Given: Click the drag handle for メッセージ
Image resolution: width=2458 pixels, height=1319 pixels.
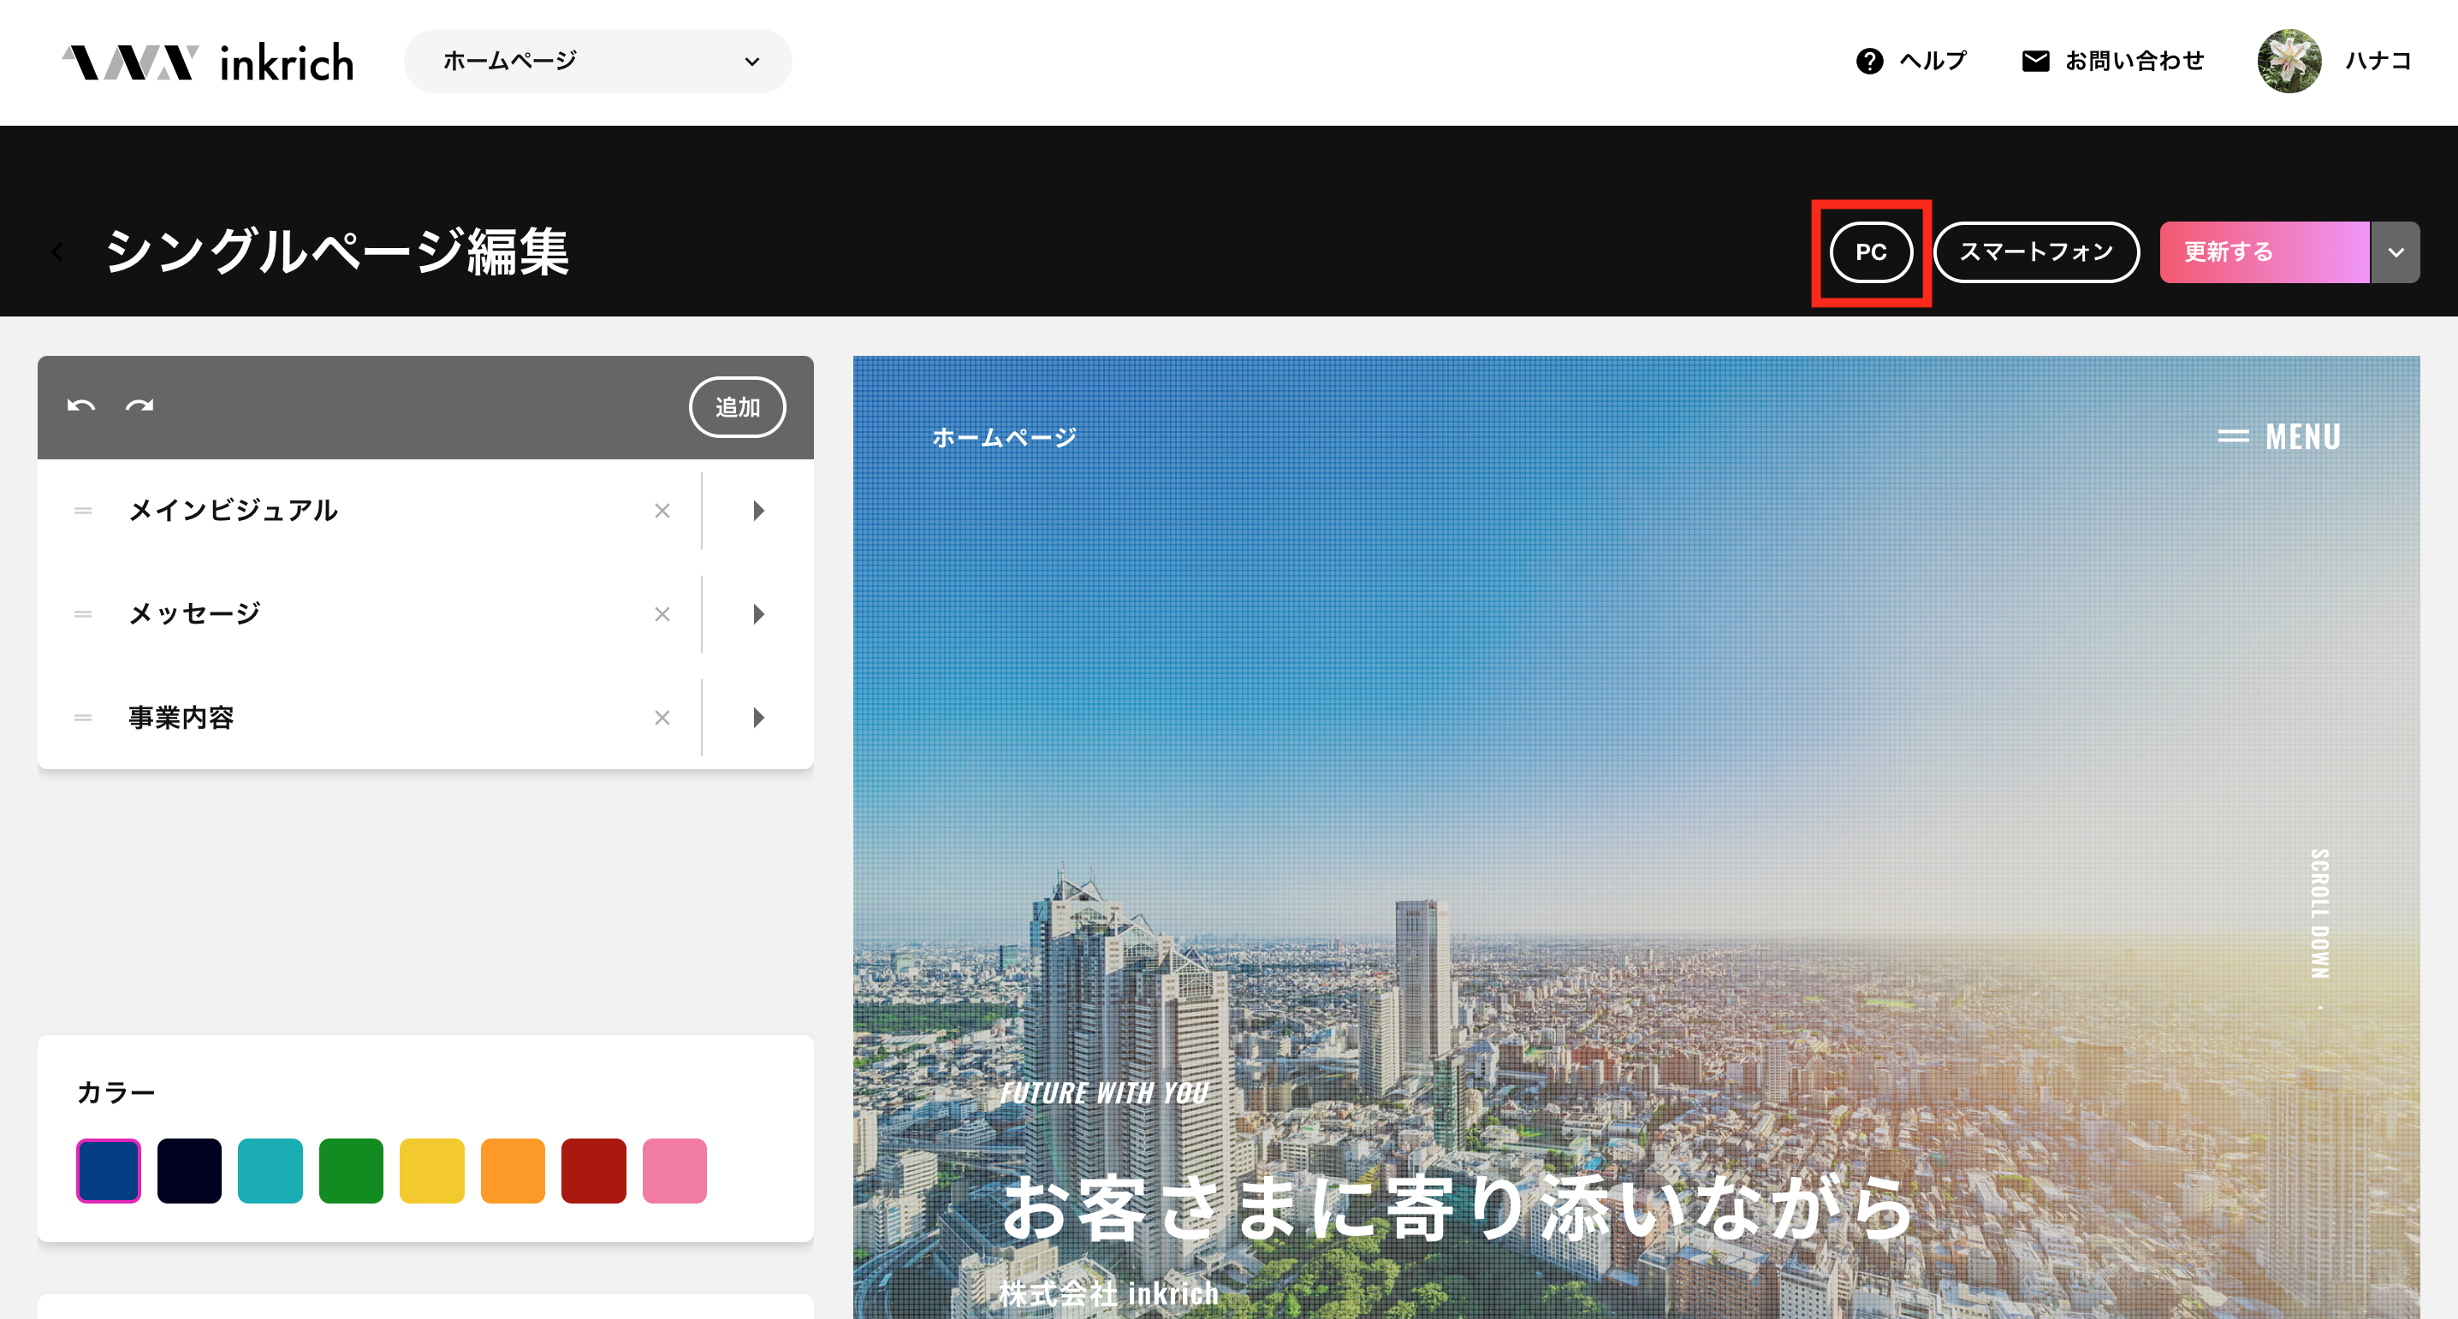Looking at the screenshot, I should point(83,614).
